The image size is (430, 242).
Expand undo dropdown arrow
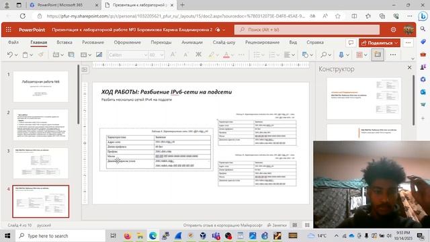point(16,55)
